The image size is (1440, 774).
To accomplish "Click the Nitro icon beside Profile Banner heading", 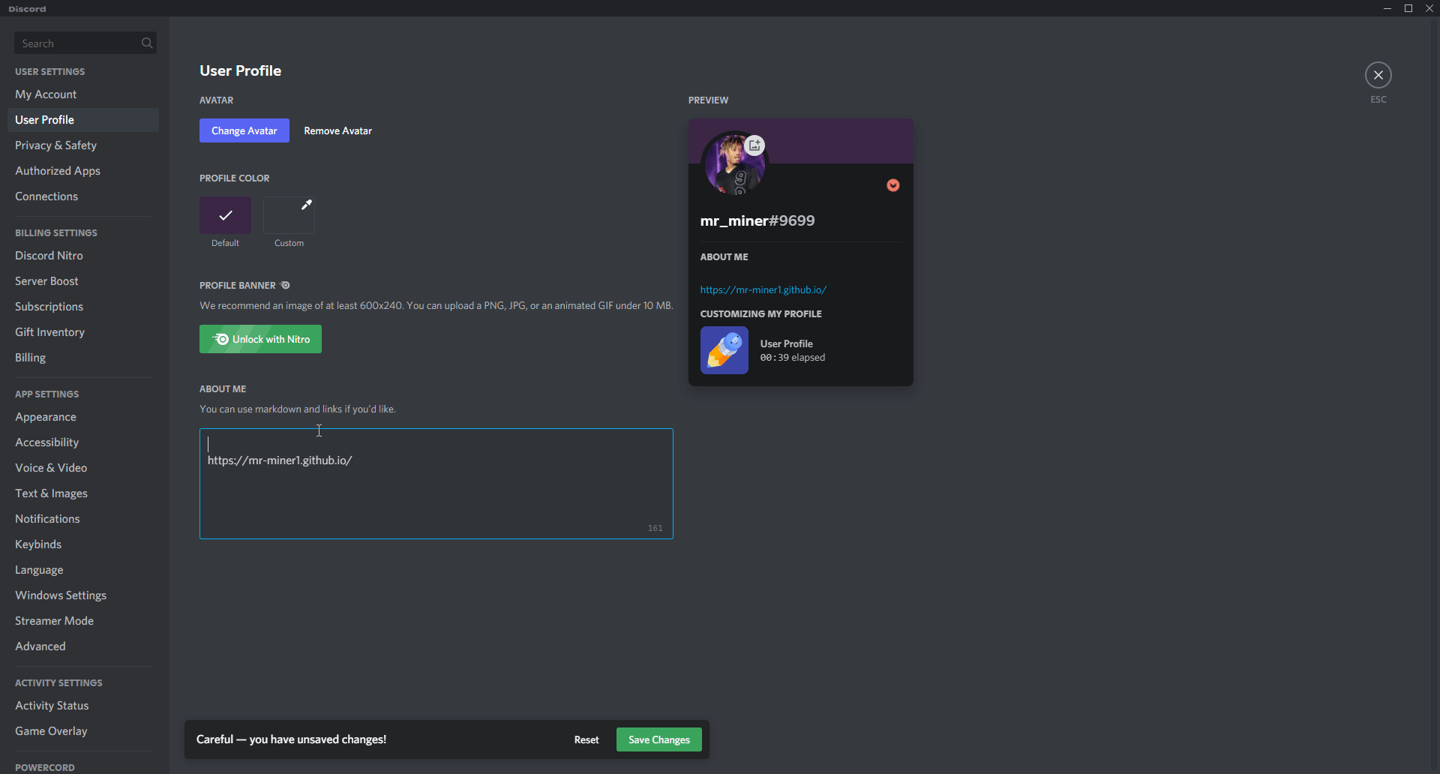I will [x=285, y=285].
